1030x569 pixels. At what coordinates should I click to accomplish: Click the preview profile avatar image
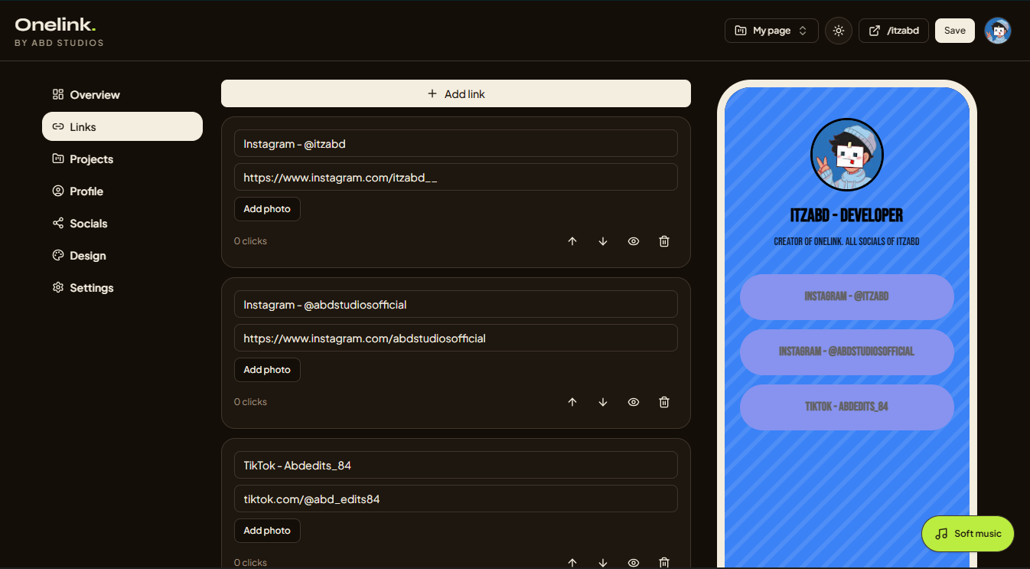point(847,155)
